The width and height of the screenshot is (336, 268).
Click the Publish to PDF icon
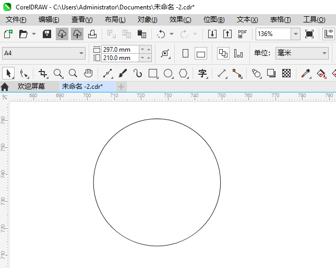[x=243, y=34]
